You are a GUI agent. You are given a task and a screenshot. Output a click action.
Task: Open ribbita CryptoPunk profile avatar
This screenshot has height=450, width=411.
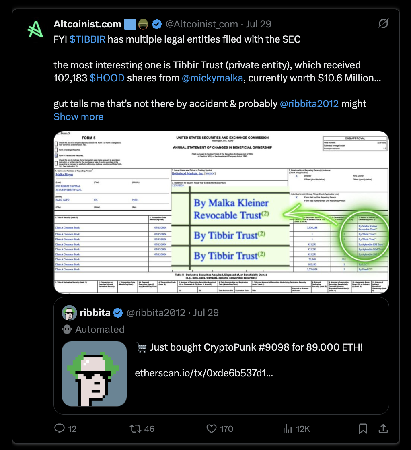pos(69,312)
